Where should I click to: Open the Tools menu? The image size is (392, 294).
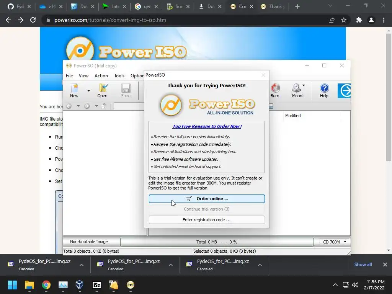point(119,76)
